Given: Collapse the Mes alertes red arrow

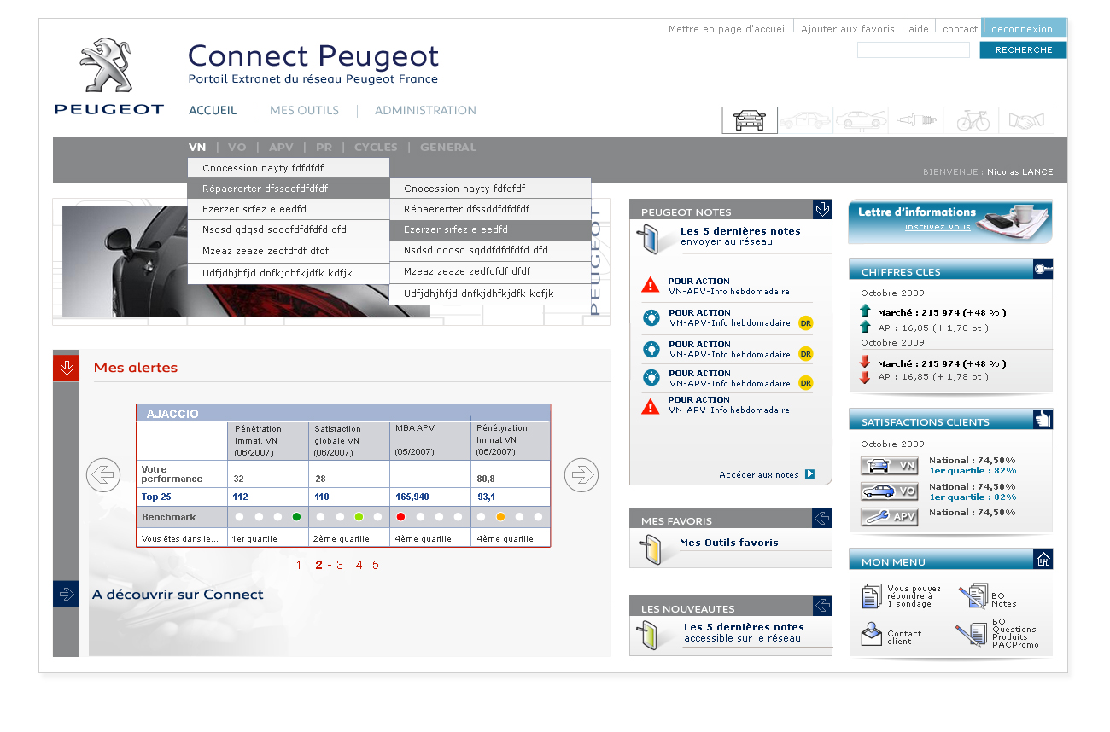Looking at the screenshot, I should pyautogui.click(x=66, y=368).
